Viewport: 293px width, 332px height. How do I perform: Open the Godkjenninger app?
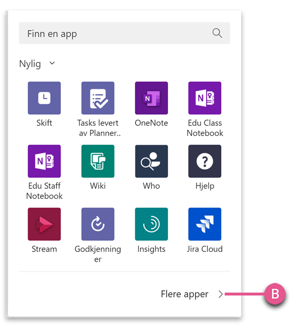coord(98,224)
